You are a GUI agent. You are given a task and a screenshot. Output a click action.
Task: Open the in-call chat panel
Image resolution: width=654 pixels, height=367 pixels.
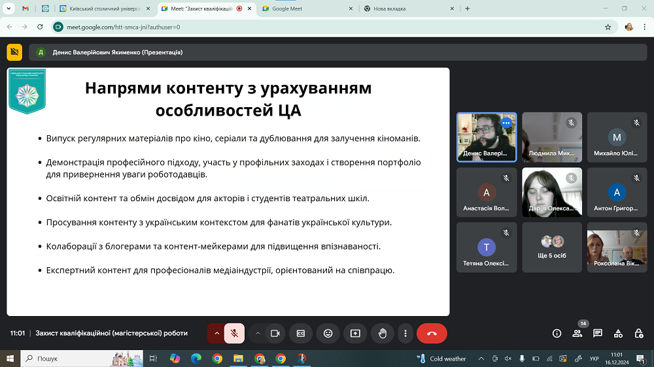[598, 333]
